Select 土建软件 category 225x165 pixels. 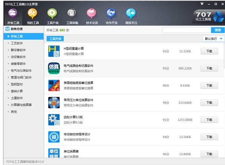pos(17,98)
